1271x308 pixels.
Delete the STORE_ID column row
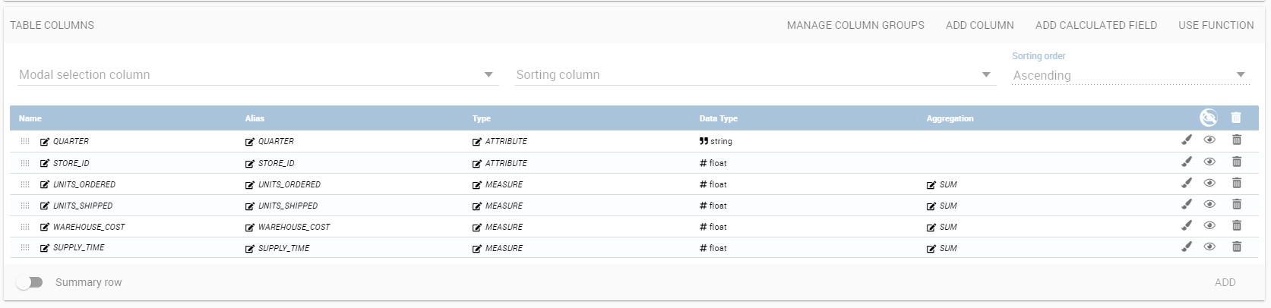coord(1237,162)
